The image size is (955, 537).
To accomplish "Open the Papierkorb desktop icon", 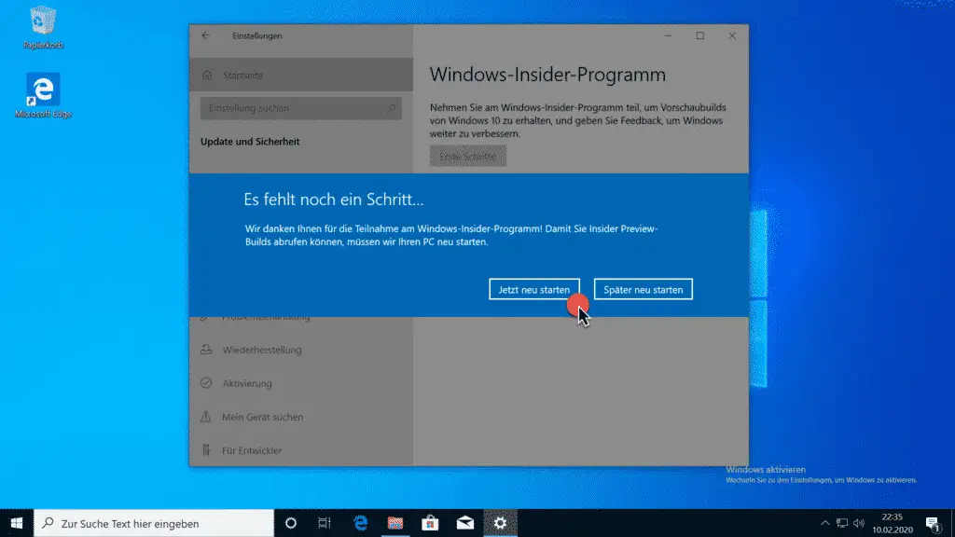I will point(43,27).
